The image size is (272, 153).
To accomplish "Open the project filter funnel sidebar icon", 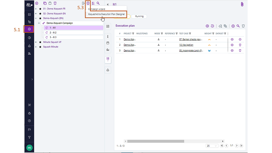I will (29, 137).
